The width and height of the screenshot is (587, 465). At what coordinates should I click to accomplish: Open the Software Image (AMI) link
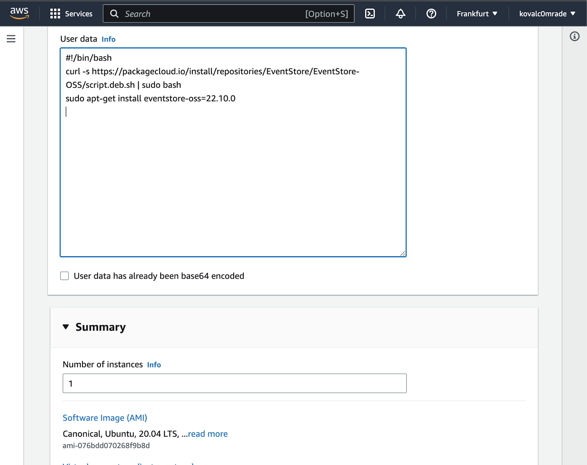point(105,418)
